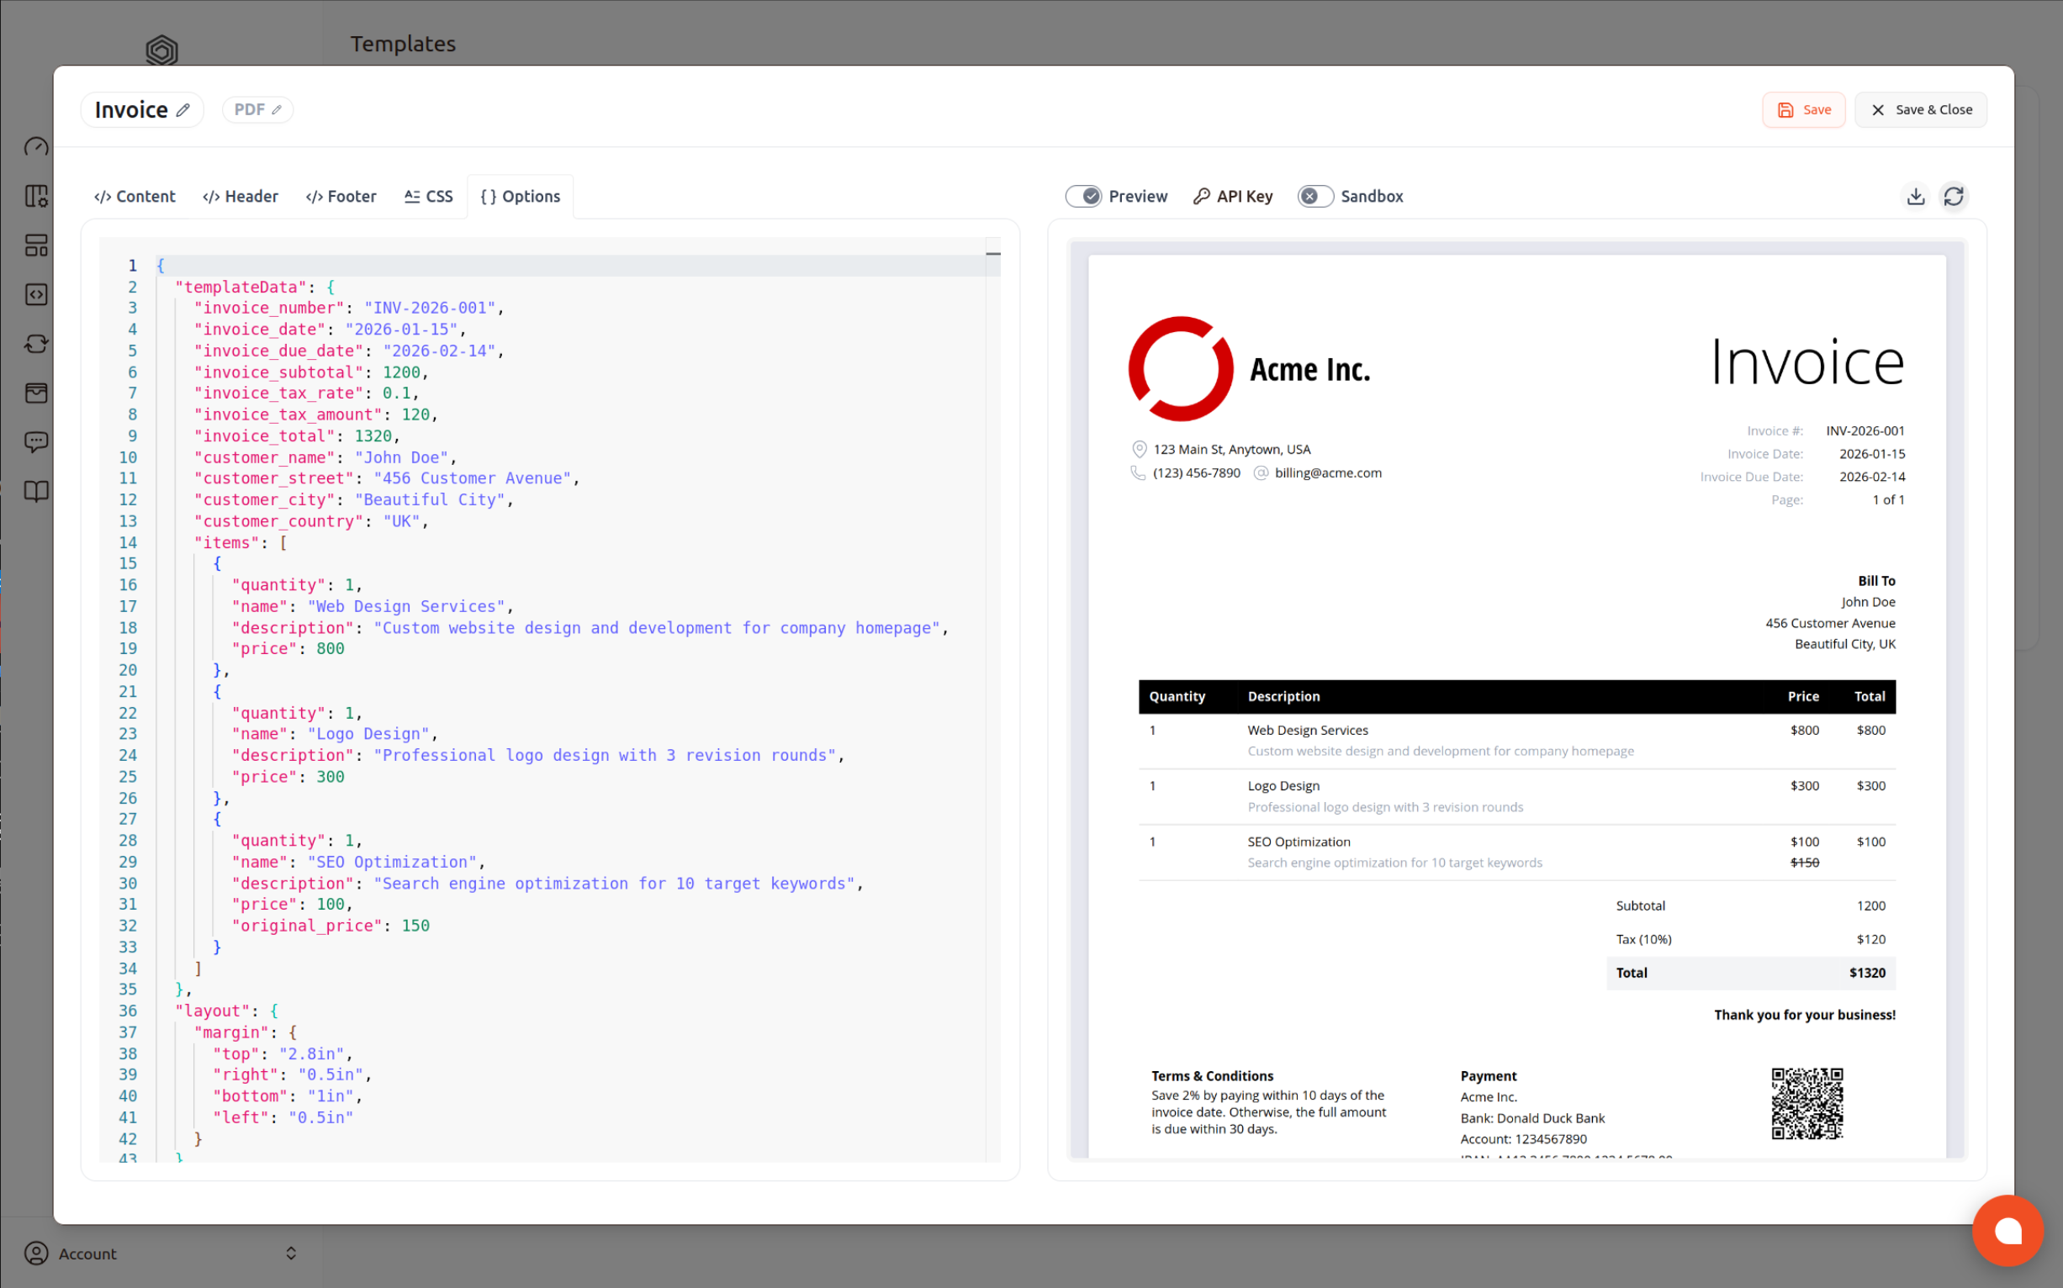Screen dimensions: 2063x1288
Task: Switch to the Content tab
Action: pyautogui.click(x=135, y=197)
